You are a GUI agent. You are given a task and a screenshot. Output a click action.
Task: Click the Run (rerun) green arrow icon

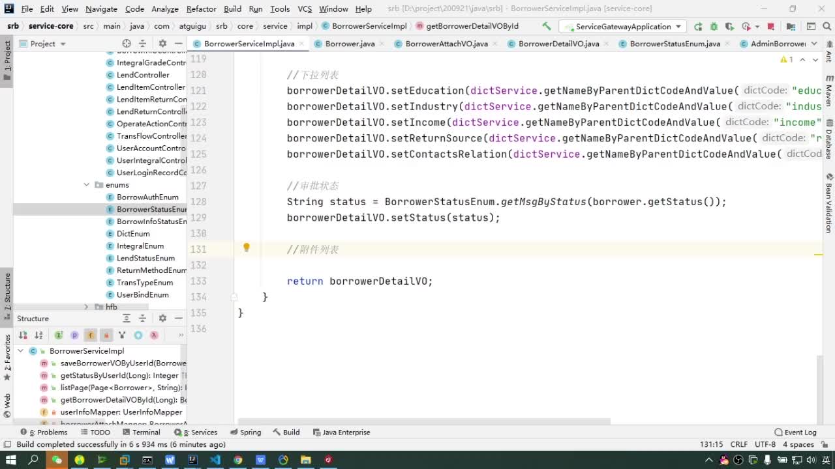coord(698,27)
